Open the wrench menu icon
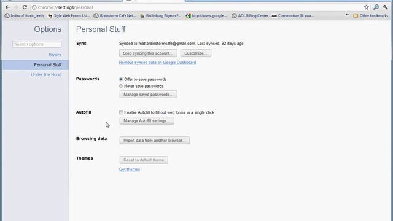The height and width of the screenshot is (221, 393). (385, 7)
